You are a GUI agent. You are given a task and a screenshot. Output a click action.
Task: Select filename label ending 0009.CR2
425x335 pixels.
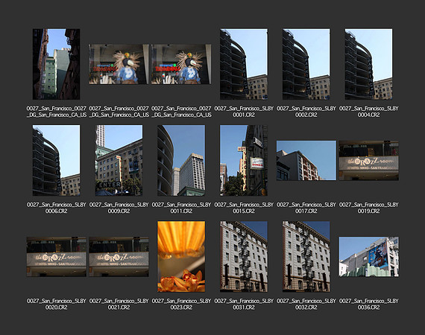tap(119, 208)
